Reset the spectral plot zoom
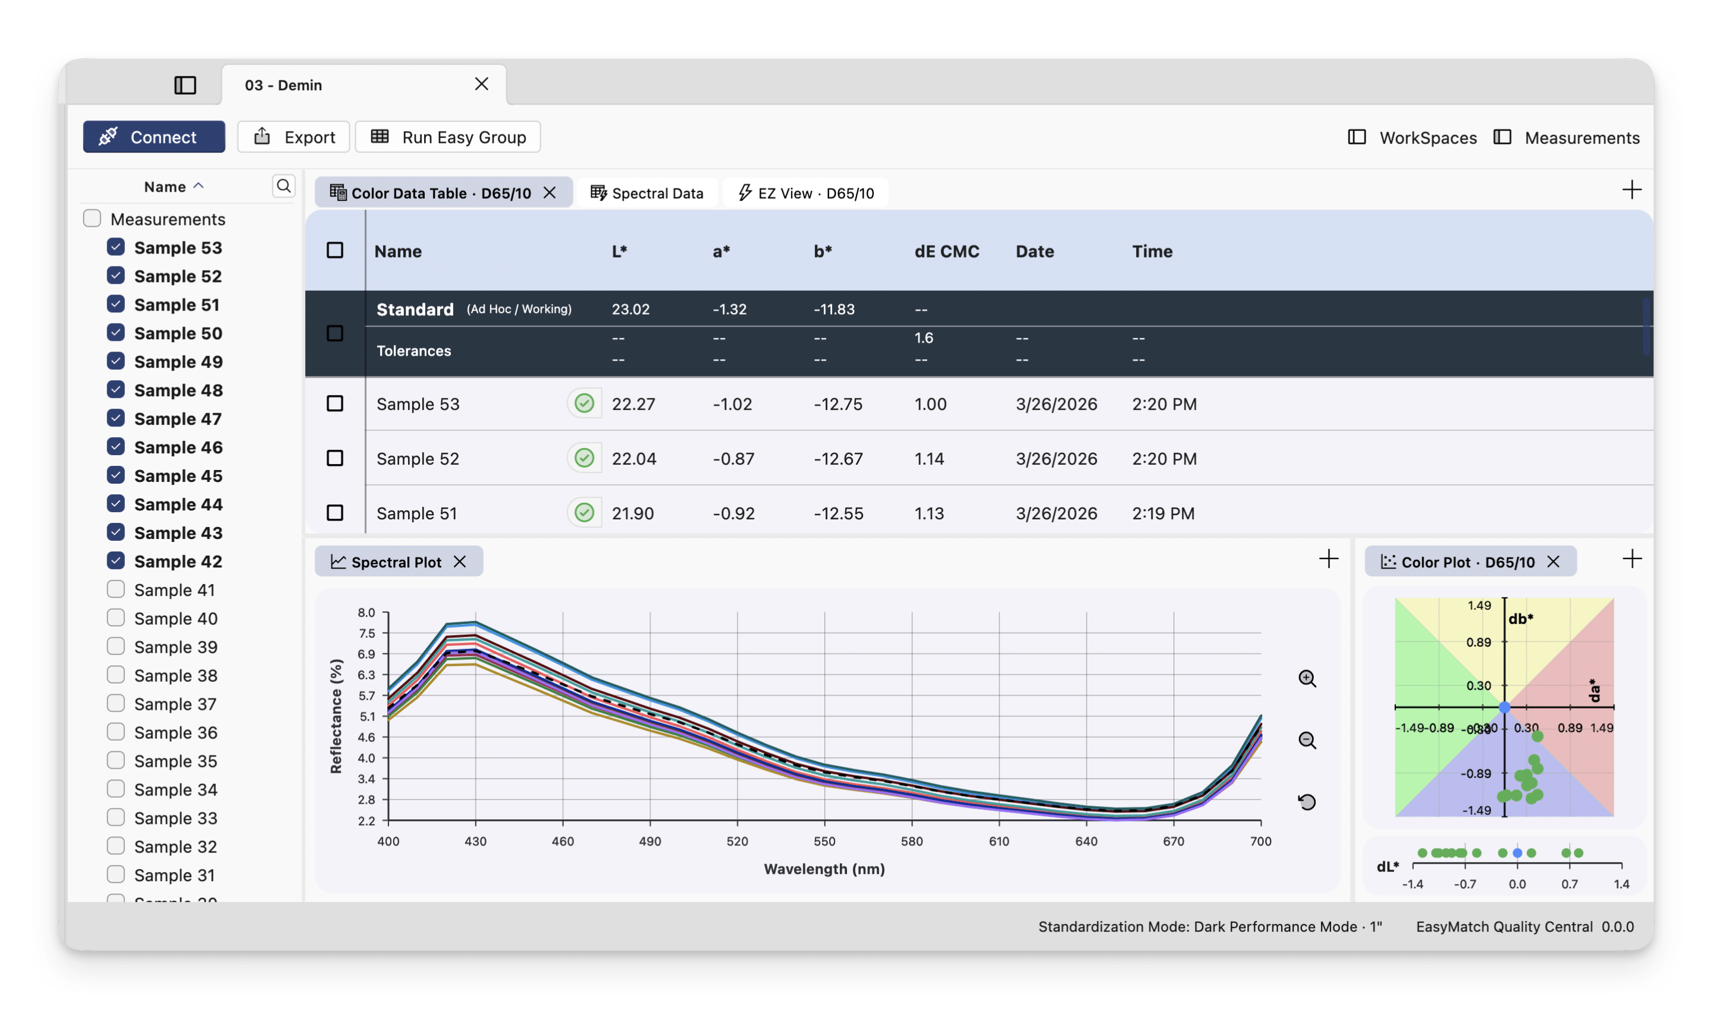This screenshot has height=1009, width=1713. coord(1307,803)
